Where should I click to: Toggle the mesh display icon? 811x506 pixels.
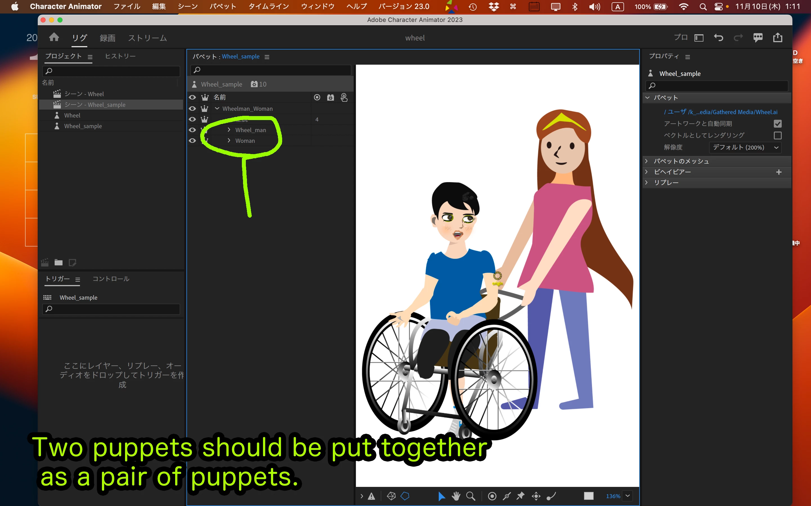391,496
